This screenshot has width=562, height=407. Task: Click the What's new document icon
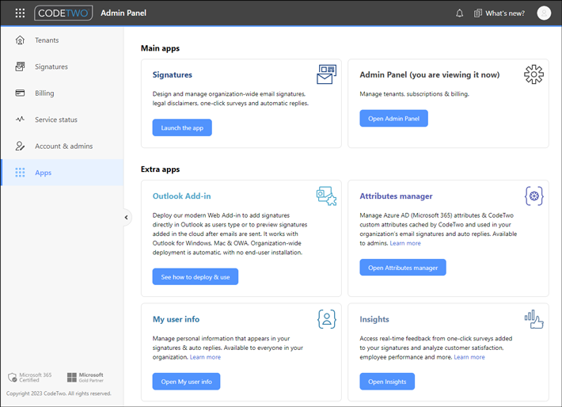click(478, 13)
